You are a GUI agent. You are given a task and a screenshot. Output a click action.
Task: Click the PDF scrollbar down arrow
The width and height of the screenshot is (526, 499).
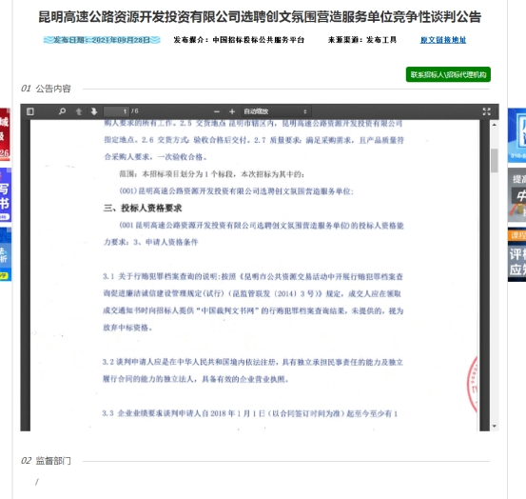494,426
